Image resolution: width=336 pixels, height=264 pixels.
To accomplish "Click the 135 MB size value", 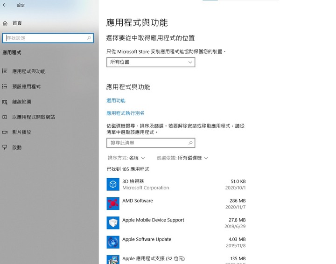I will click(238, 258).
